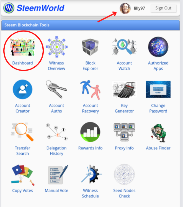This screenshot has width=183, height=207.
Task: Open the Witness Overview network icon
Action: pyautogui.click(x=56, y=47)
